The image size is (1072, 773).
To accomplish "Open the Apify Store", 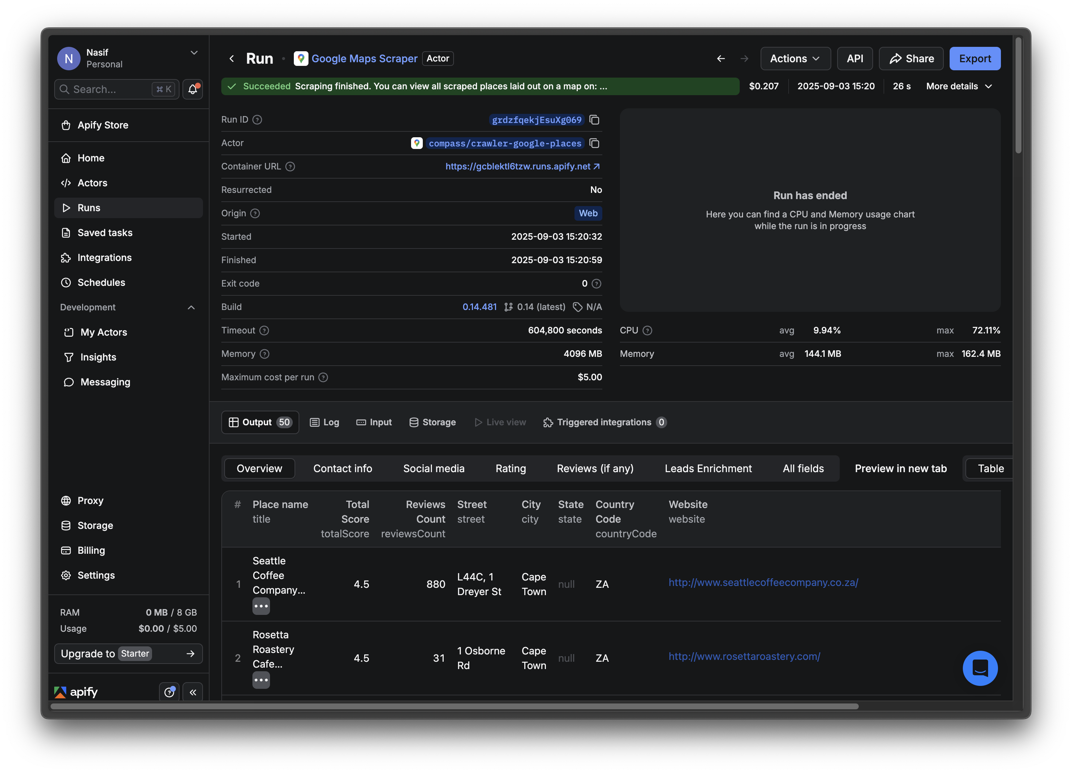I will point(103,125).
